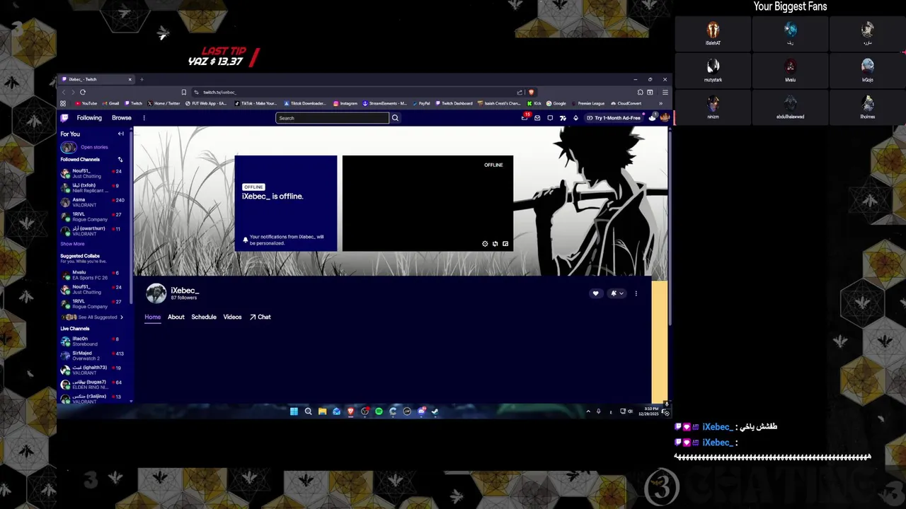Open Nouf51_ in Followed Channels
The height and width of the screenshot is (509, 906).
click(92, 173)
